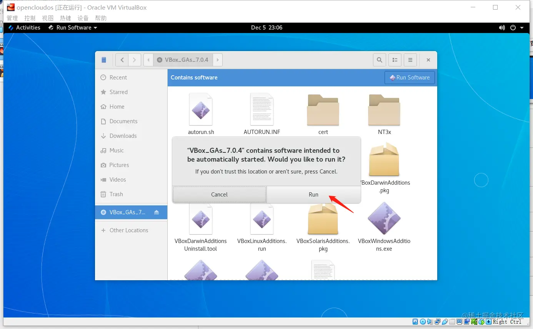
Task: Click the shared folders status icon
Action: pos(452,322)
